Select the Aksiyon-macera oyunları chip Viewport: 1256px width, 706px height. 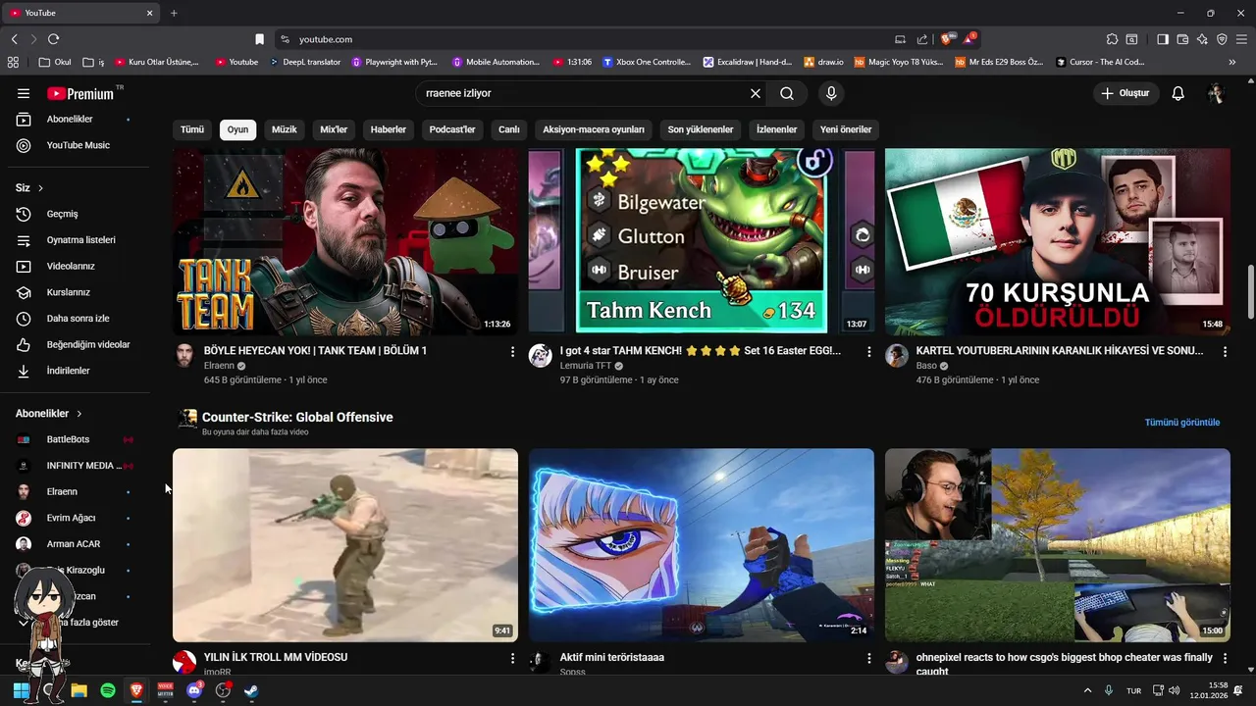pos(594,129)
